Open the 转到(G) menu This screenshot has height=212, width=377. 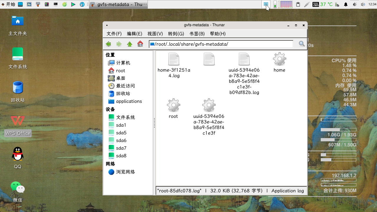click(x=176, y=34)
